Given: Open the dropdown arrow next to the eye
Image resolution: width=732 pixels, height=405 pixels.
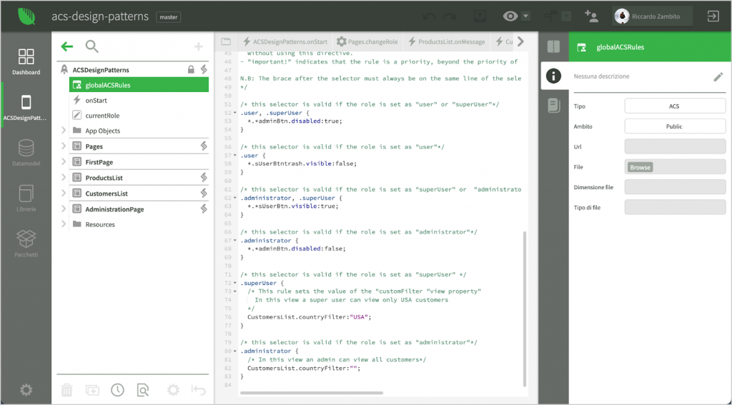Looking at the screenshot, I should 525,16.
